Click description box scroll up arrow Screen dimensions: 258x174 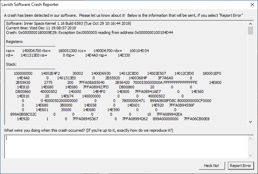click(250, 138)
